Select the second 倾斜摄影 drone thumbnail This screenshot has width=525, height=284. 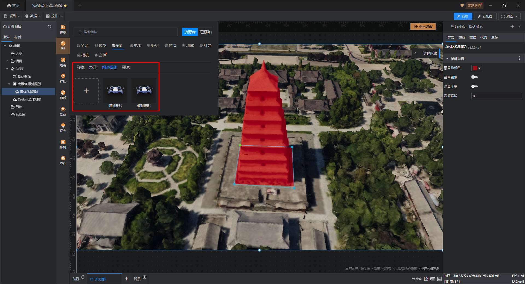(x=144, y=91)
